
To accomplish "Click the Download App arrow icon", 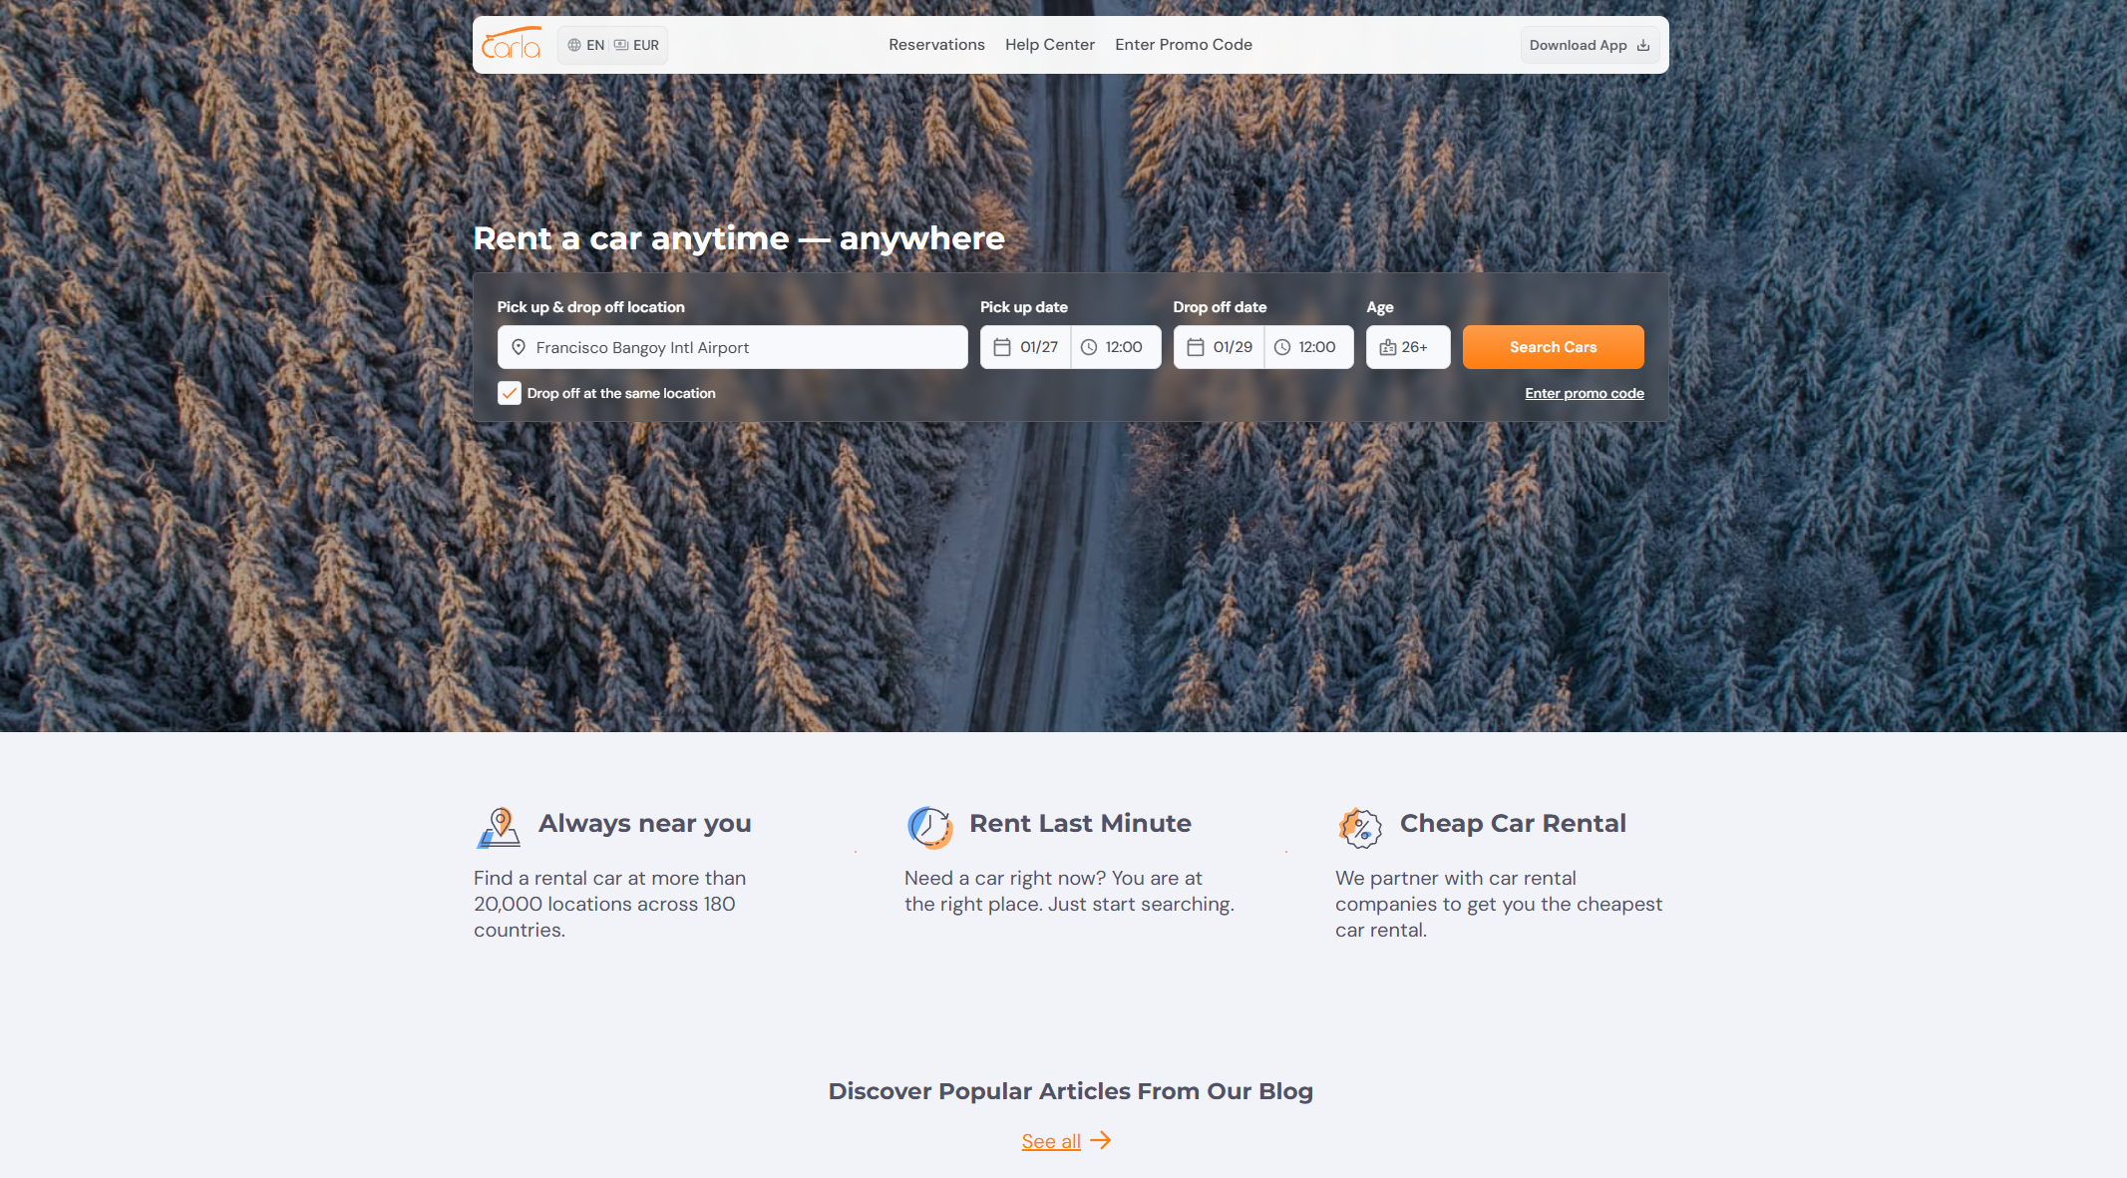I will tap(1643, 45).
